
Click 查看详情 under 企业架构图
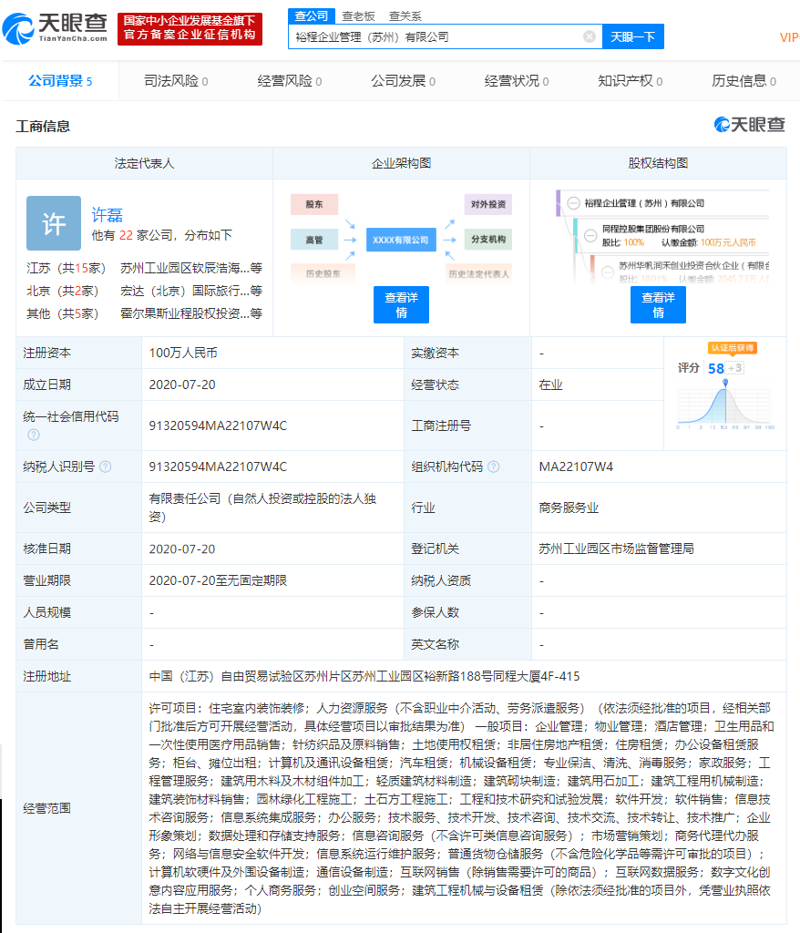point(401,304)
